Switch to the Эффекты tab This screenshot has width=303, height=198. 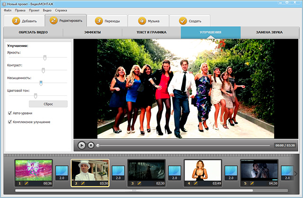pos(92,33)
